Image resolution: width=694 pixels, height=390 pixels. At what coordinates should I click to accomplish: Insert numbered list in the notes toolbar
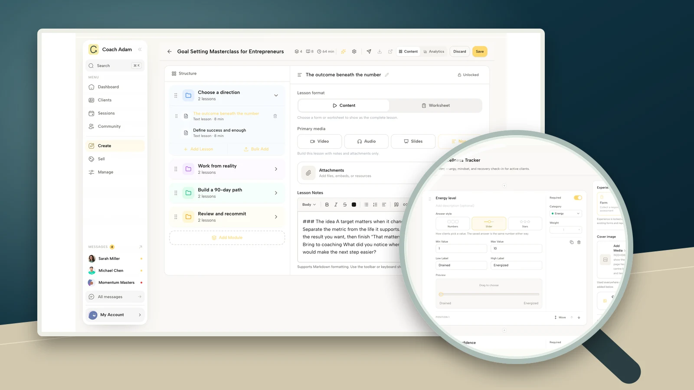(x=375, y=205)
